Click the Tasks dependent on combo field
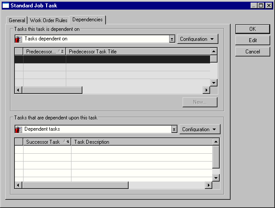The width and height of the screenshot is (275, 208). point(95,39)
